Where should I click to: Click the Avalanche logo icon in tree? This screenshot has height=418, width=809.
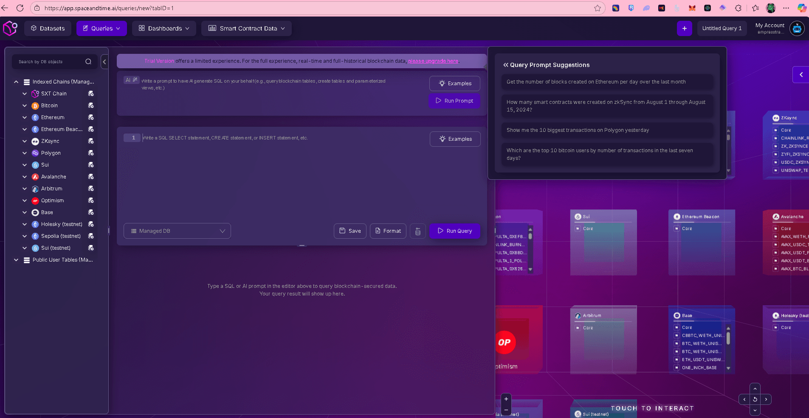35,177
